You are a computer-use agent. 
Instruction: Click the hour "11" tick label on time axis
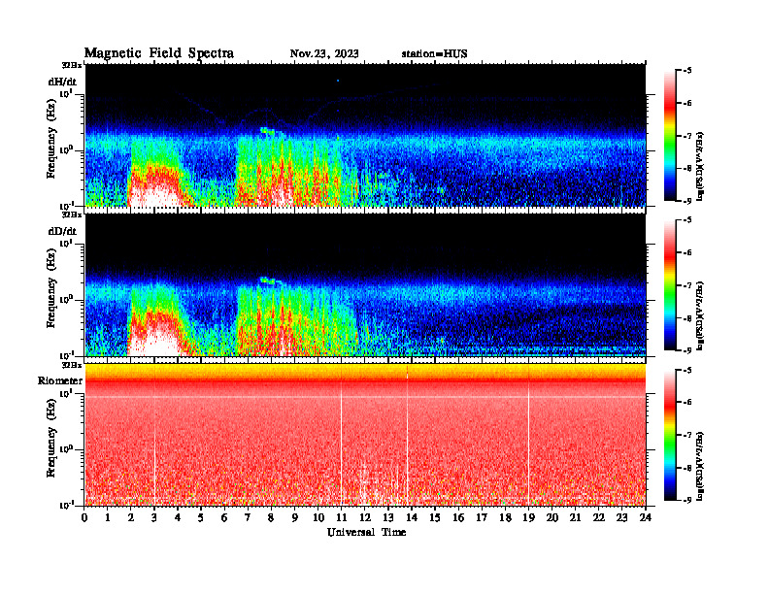click(342, 517)
